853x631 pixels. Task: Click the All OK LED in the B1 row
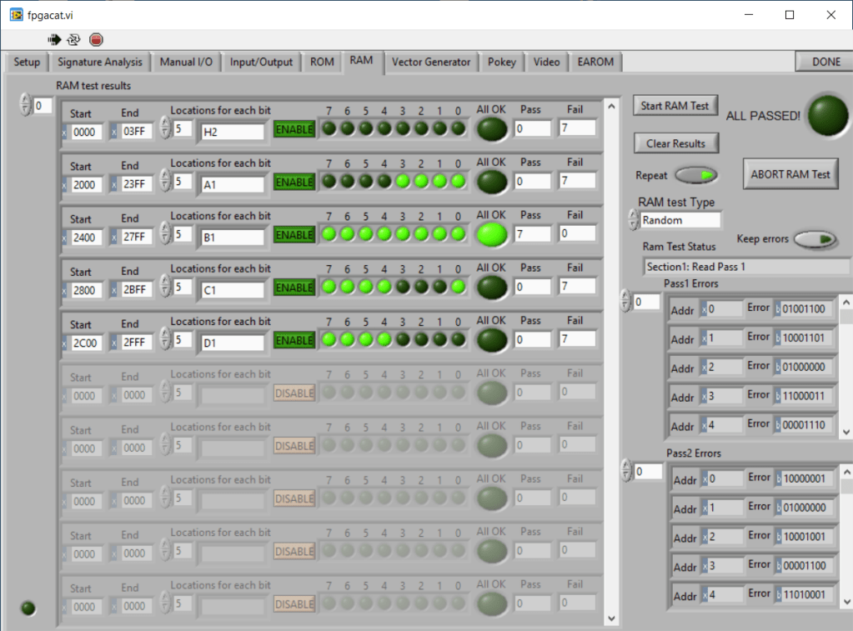(x=491, y=235)
